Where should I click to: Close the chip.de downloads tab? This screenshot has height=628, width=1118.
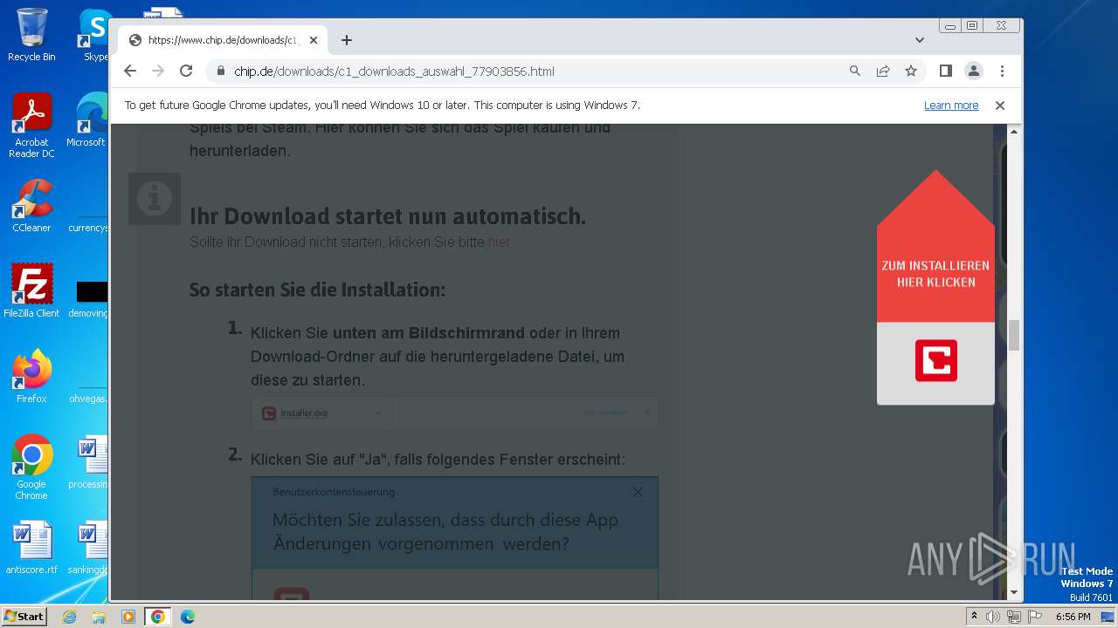point(314,40)
